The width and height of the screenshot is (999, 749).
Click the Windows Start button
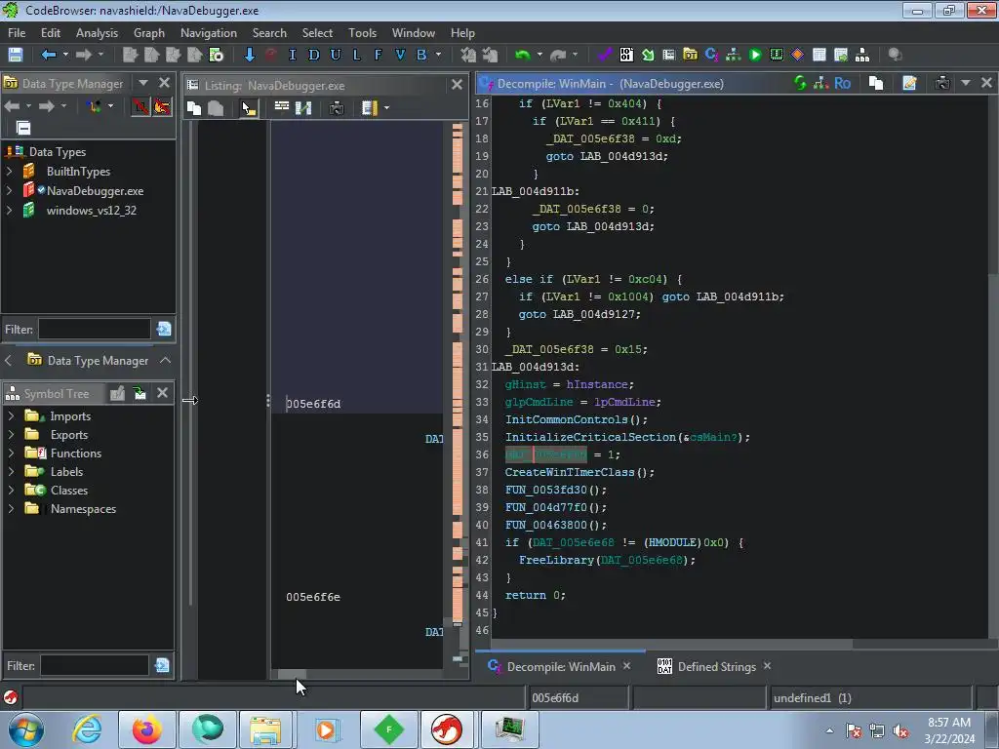point(25,729)
